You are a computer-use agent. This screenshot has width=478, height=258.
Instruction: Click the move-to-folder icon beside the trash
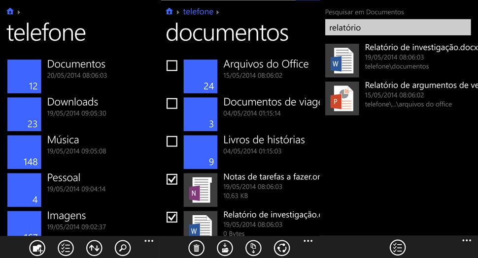225,248
